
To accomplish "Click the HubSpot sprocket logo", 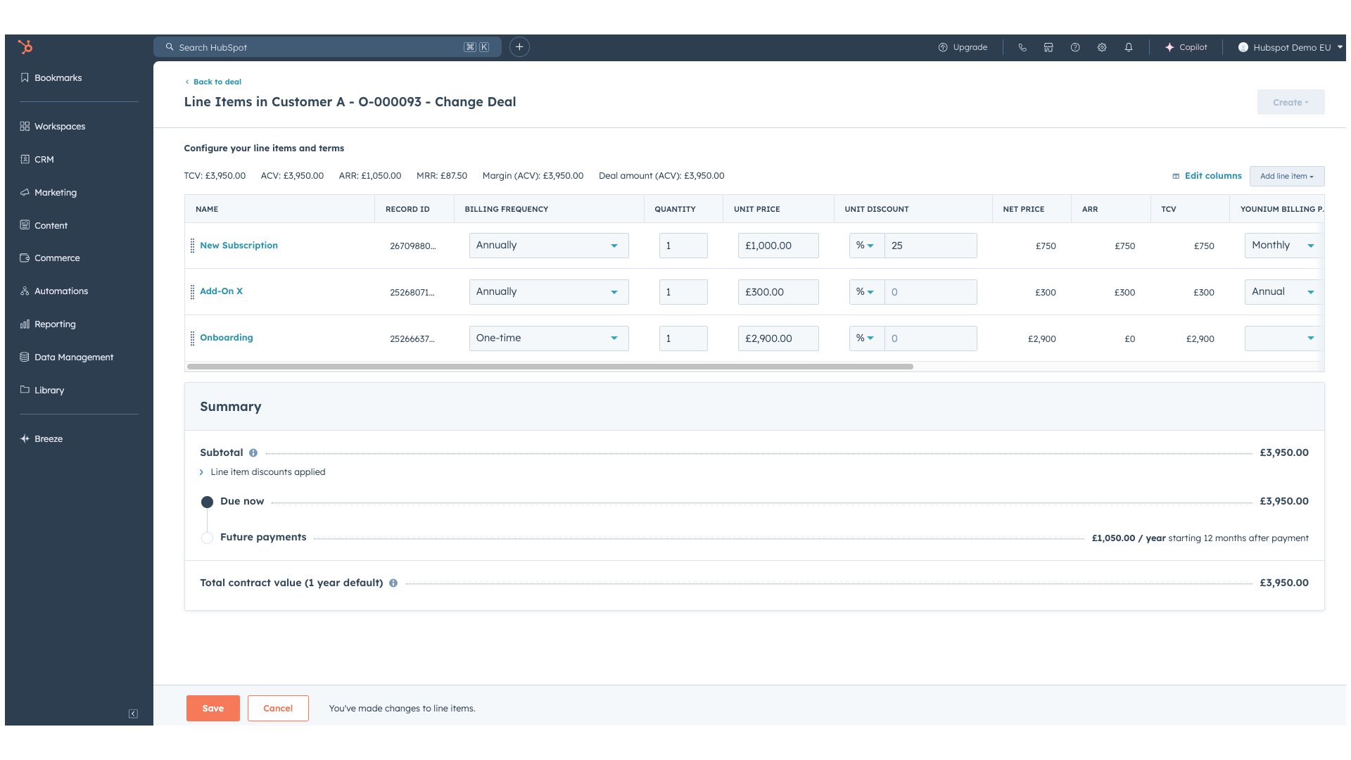I will [x=25, y=47].
